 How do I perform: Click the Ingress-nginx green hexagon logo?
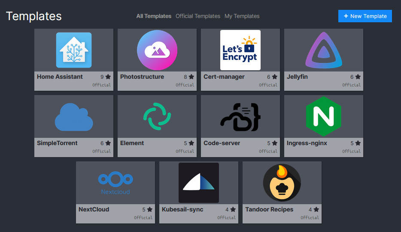(x=324, y=116)
